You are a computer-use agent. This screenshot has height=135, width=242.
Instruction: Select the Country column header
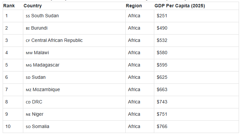coord(33,6)
